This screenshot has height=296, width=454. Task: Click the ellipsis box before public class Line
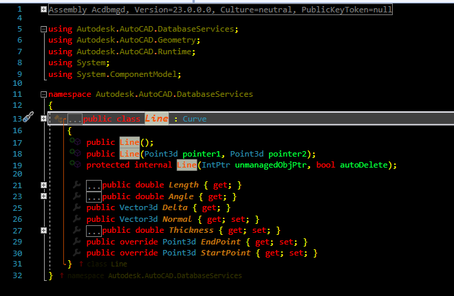point(75,119)
